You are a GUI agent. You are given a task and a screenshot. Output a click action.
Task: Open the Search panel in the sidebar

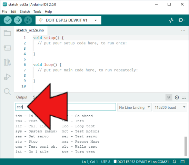pos(7,92)
